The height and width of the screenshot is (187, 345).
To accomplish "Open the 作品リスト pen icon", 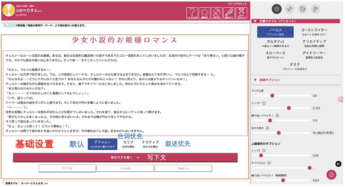I will click(x=229, y=13).
